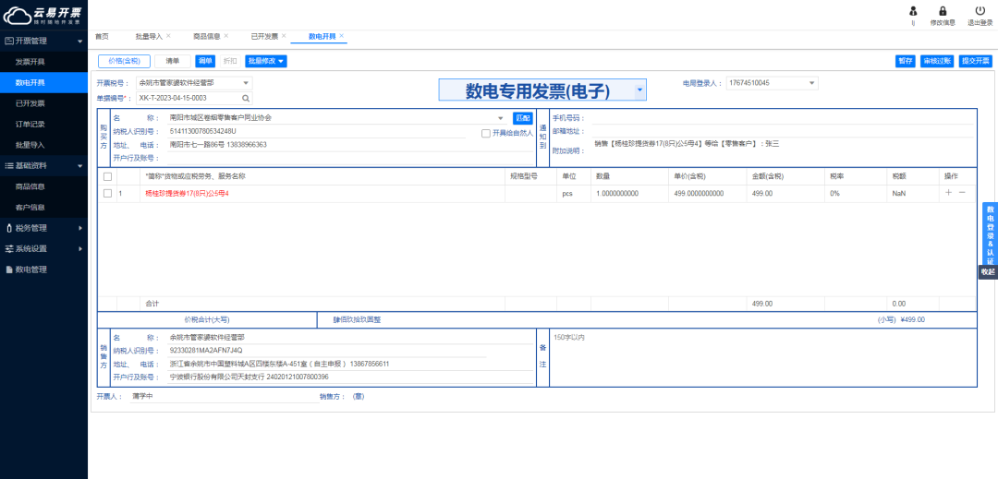Viewport: 998px width, 479px height.
Task: Toggle the select-all checkbox in table header
Action: [107, 176]
